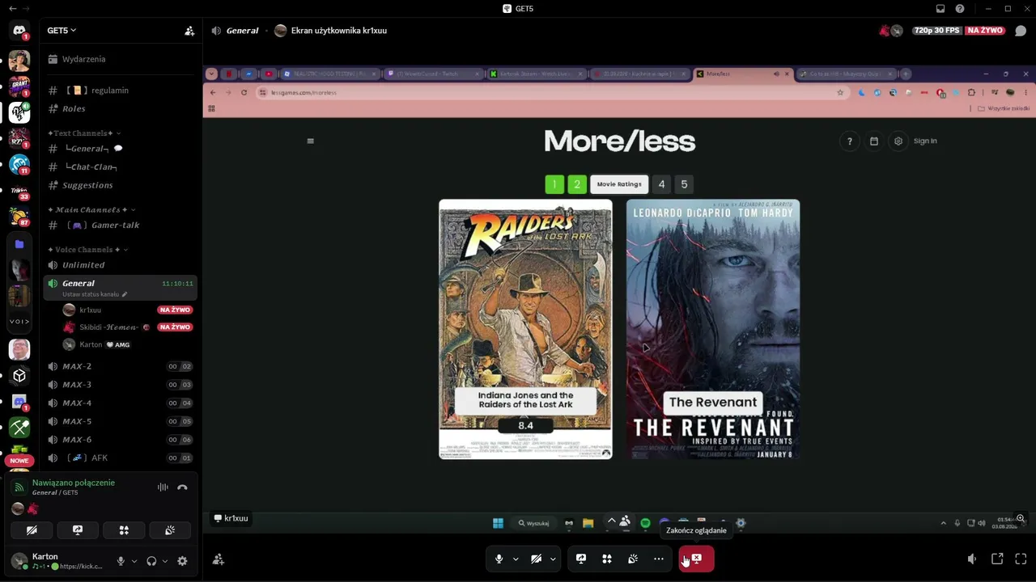Viewport: 1036px width, 582px height.
Task: Open the chat bubble icon in stream header
Action: pos(1021,31)
